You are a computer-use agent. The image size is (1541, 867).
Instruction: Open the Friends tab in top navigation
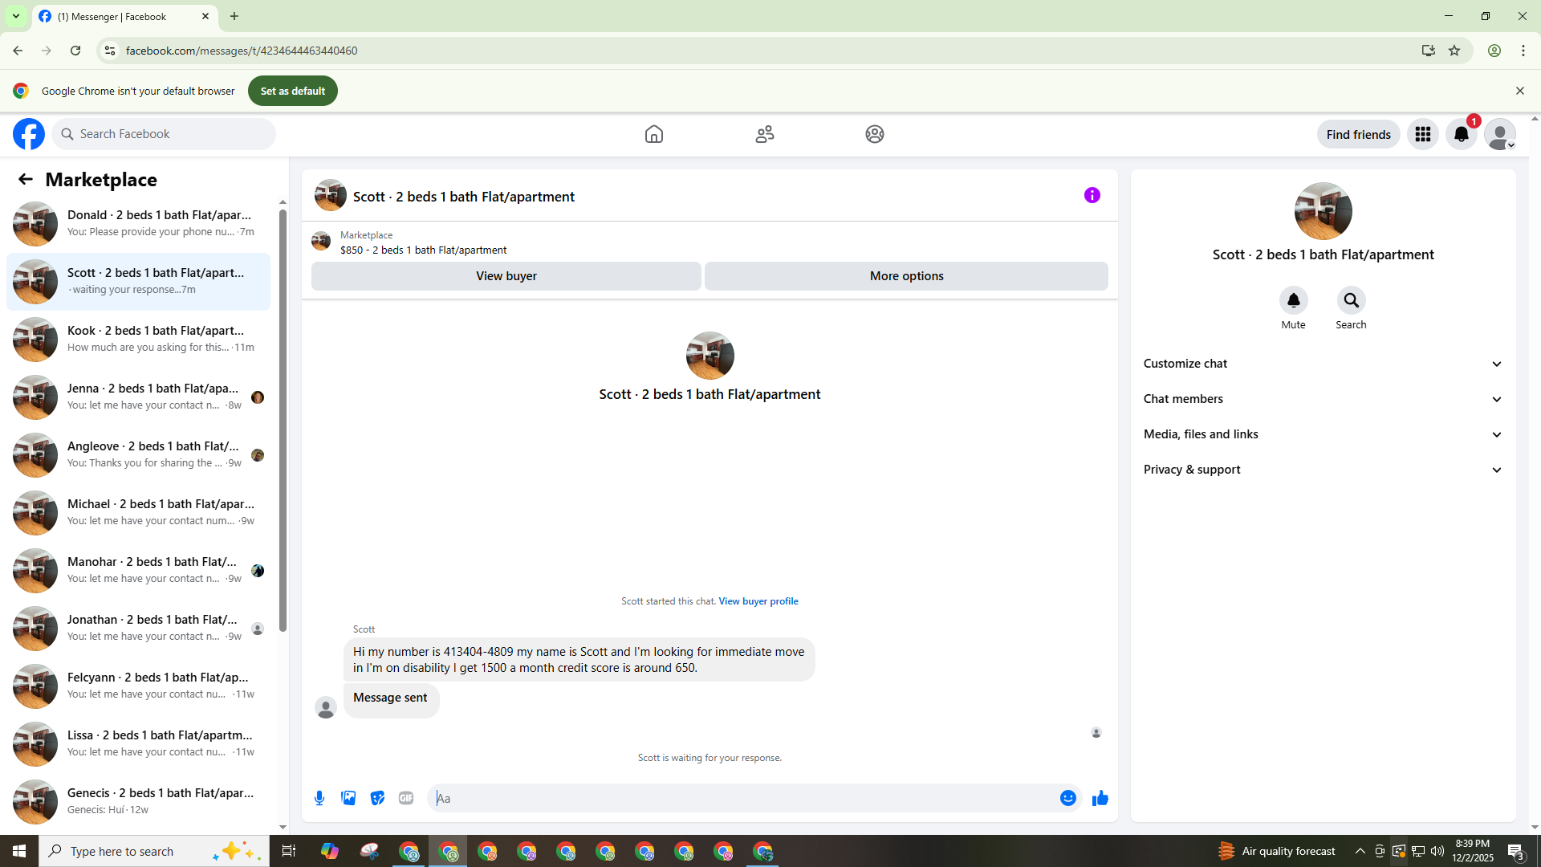[x=764, y=134]
